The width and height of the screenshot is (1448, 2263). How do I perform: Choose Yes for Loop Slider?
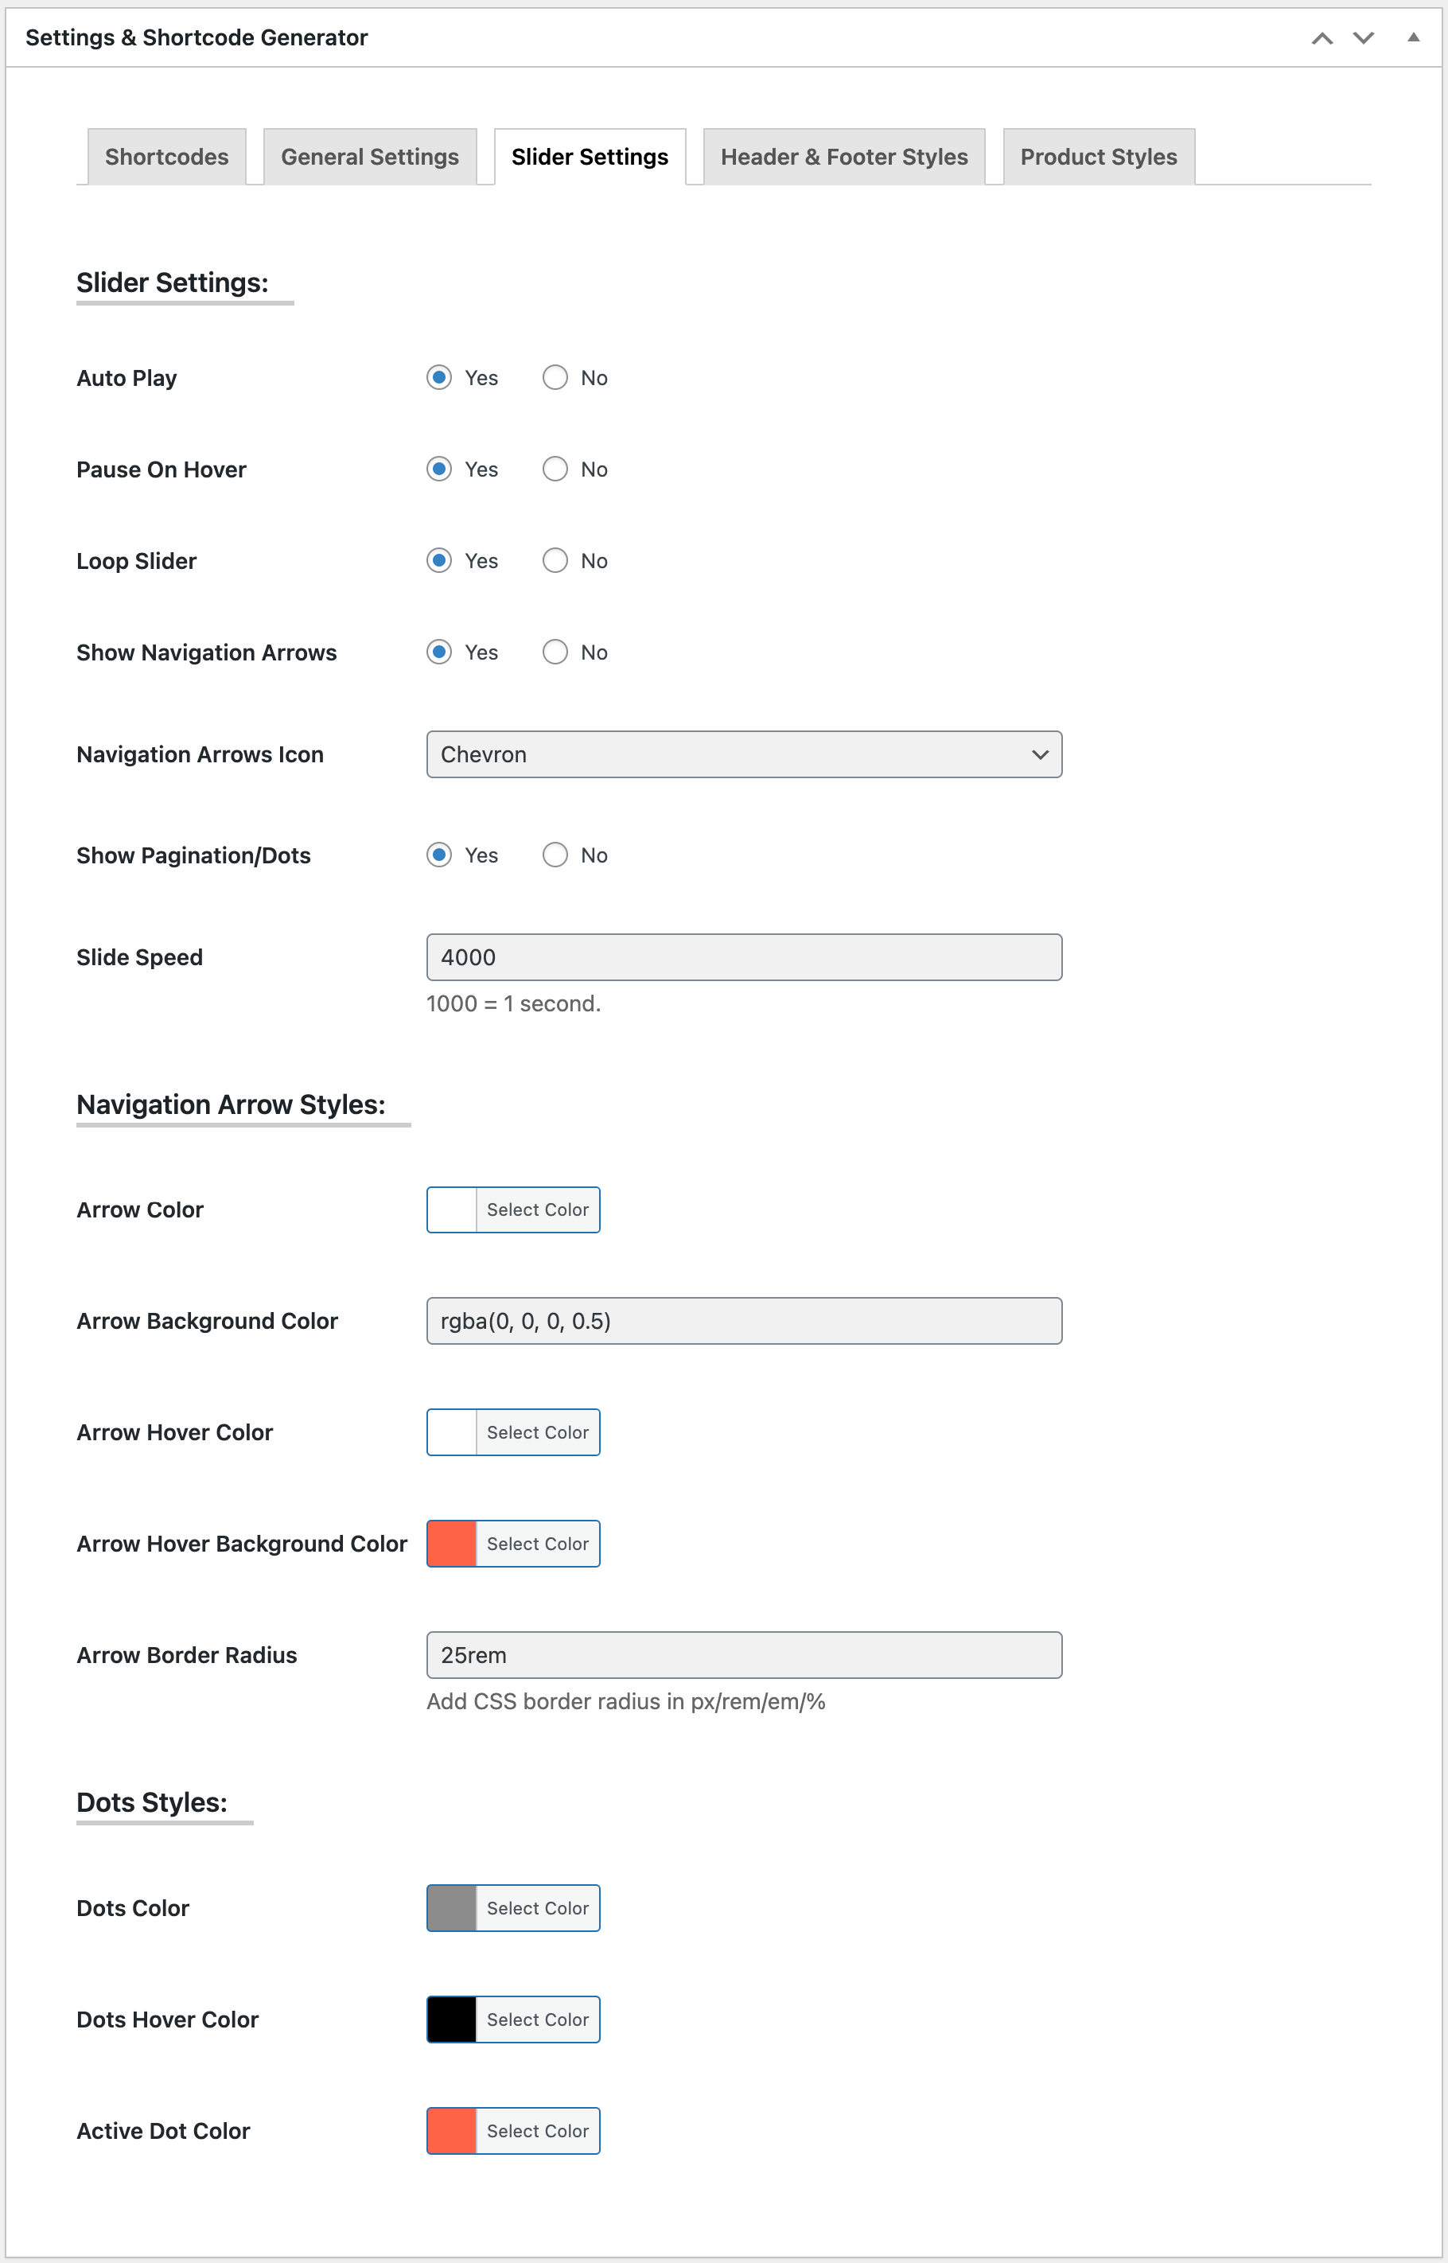coord(439,560)
